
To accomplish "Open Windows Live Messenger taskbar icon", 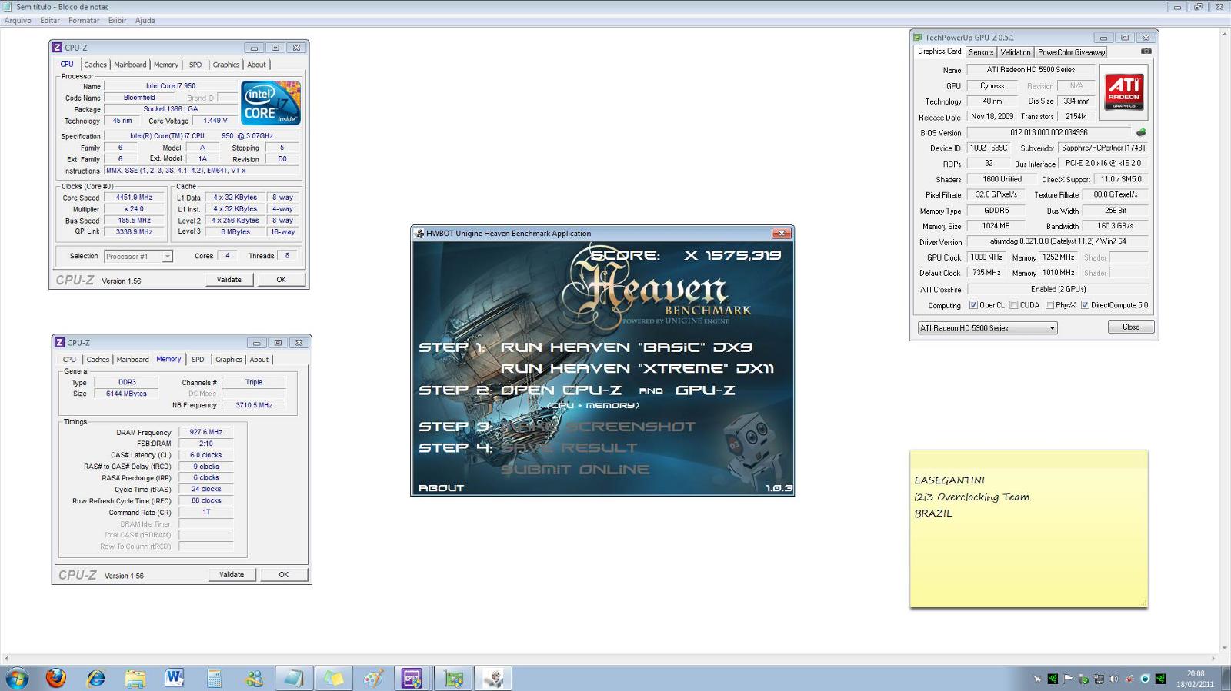I will coord(254,678).
